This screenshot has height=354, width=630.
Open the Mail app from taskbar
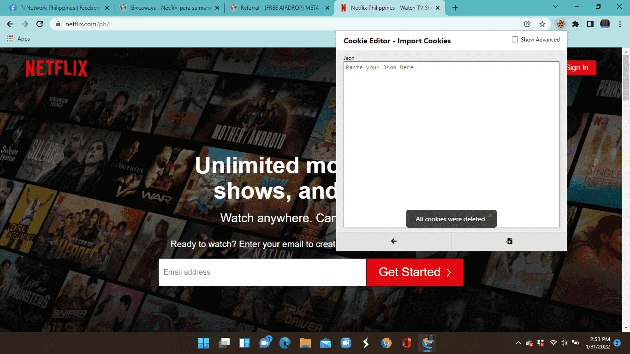(326, 343)
